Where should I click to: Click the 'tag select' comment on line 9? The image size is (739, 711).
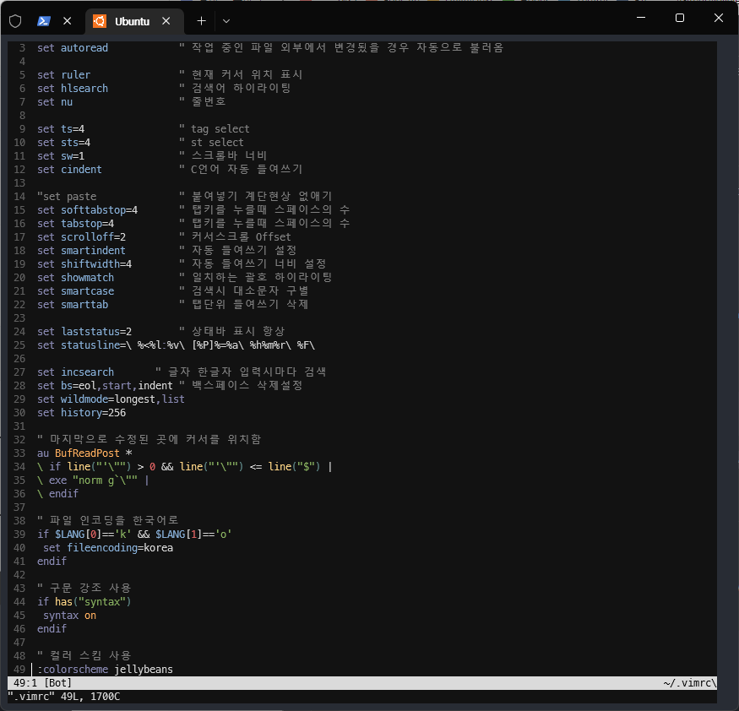(220, 129)
